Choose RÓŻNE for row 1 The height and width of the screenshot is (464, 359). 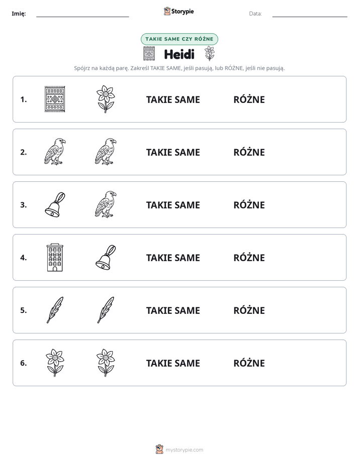click(x=249, y=100)
